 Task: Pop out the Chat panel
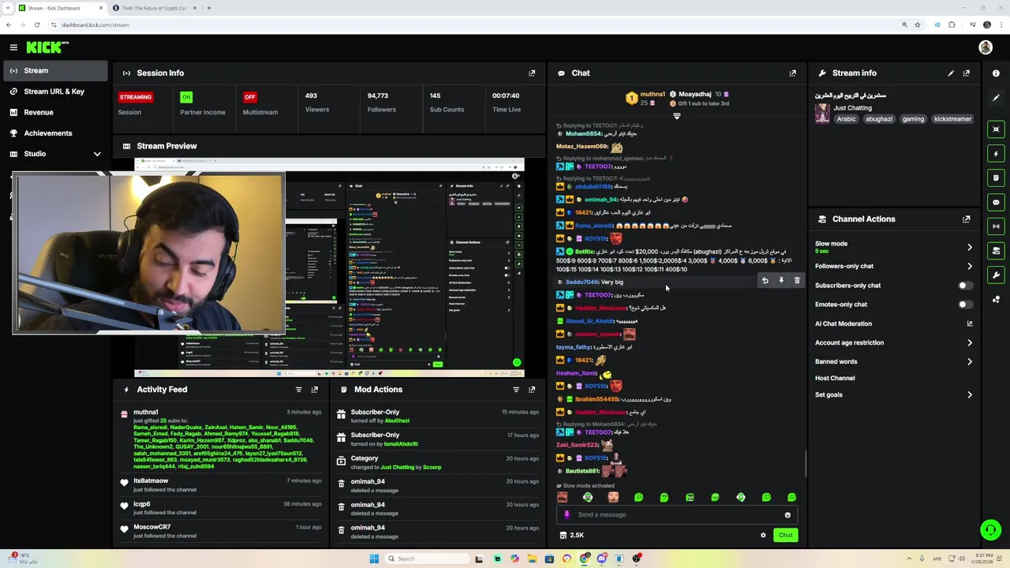click(x=792, y=73)
